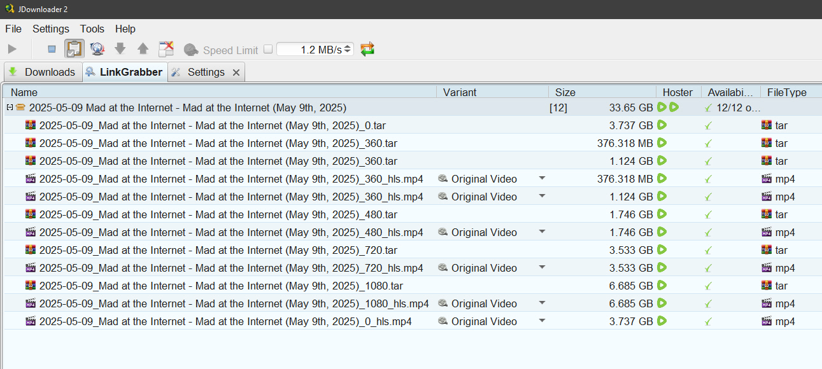This screenshot has height=369, width=822.
Task: Click the hoster icon in the _0.tar row
Action: 662,125
